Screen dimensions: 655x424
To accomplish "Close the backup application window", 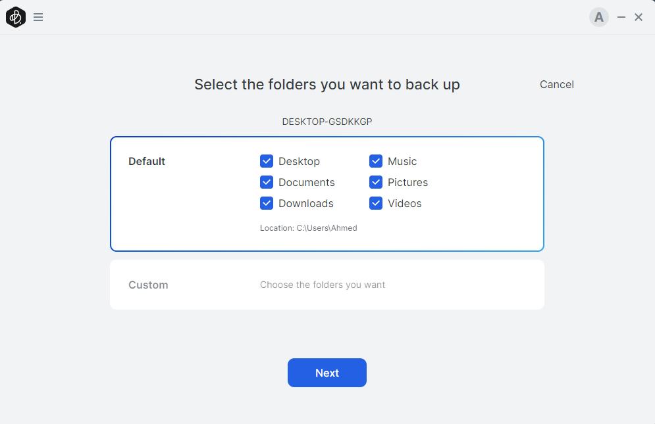I will [x=639, y=17].
